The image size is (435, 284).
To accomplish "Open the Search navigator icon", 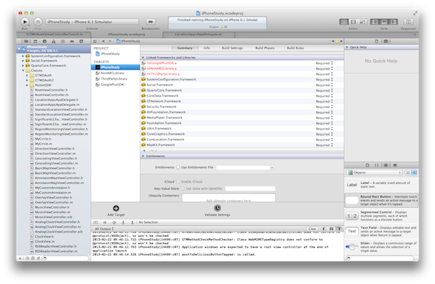I will 44,41.
